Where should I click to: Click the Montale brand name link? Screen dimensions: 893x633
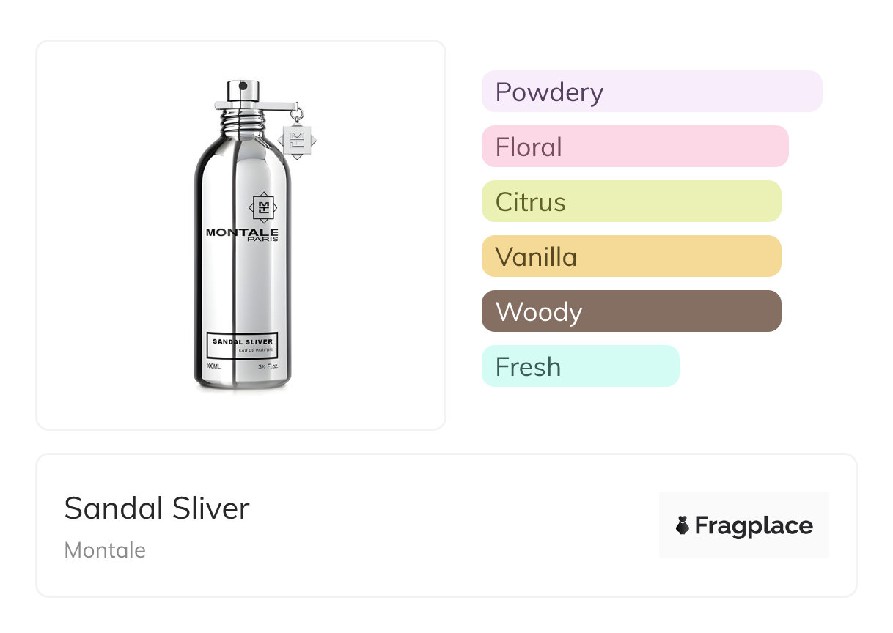[105, 550]
